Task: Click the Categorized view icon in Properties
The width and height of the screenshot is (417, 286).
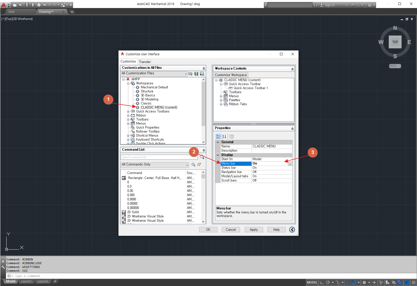Action: click(x=218, y=136)
